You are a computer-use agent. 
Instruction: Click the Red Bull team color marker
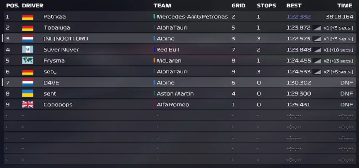[x=154, y=49]
